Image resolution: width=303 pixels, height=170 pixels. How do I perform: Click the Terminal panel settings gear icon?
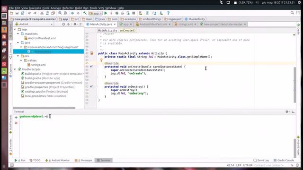click(287, 111)
